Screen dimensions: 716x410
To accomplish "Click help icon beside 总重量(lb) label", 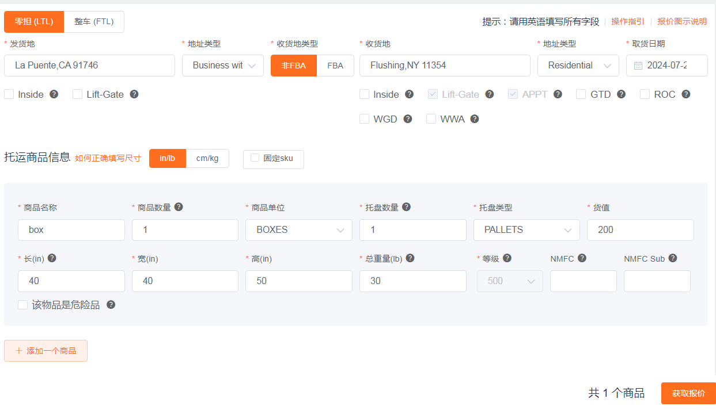I will click(x=410, y=258).
